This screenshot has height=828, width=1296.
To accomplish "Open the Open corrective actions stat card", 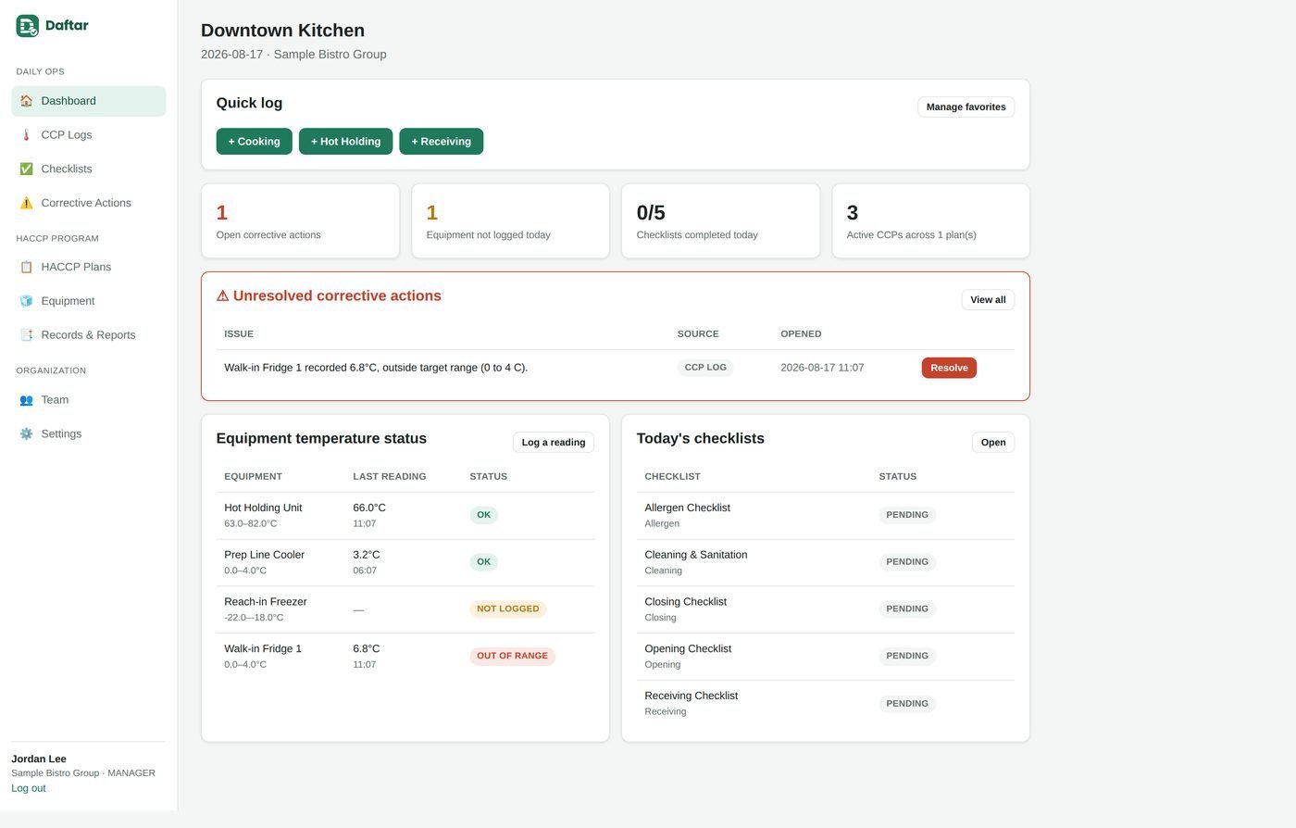I will (x=300, y=221).
